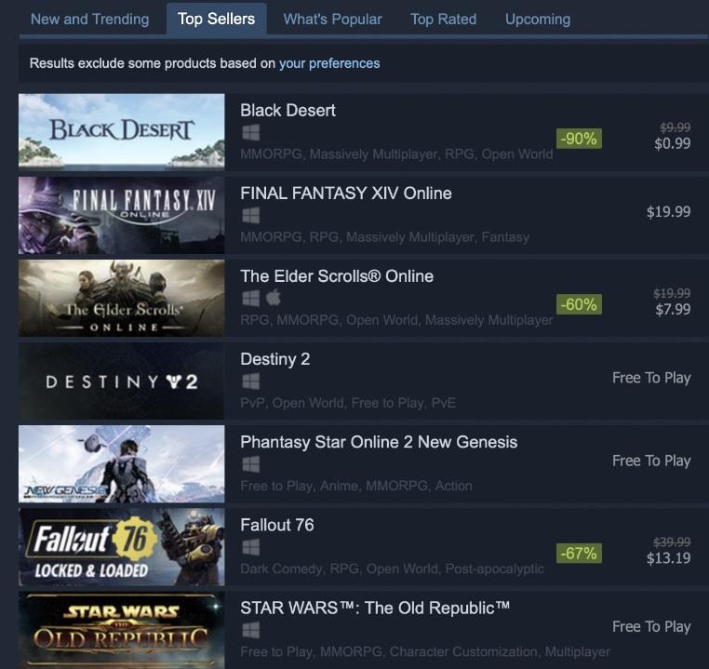Open the Black Desert game title
Image resolution: width=709 pixels, height=669 pixels.
[288, 110]
